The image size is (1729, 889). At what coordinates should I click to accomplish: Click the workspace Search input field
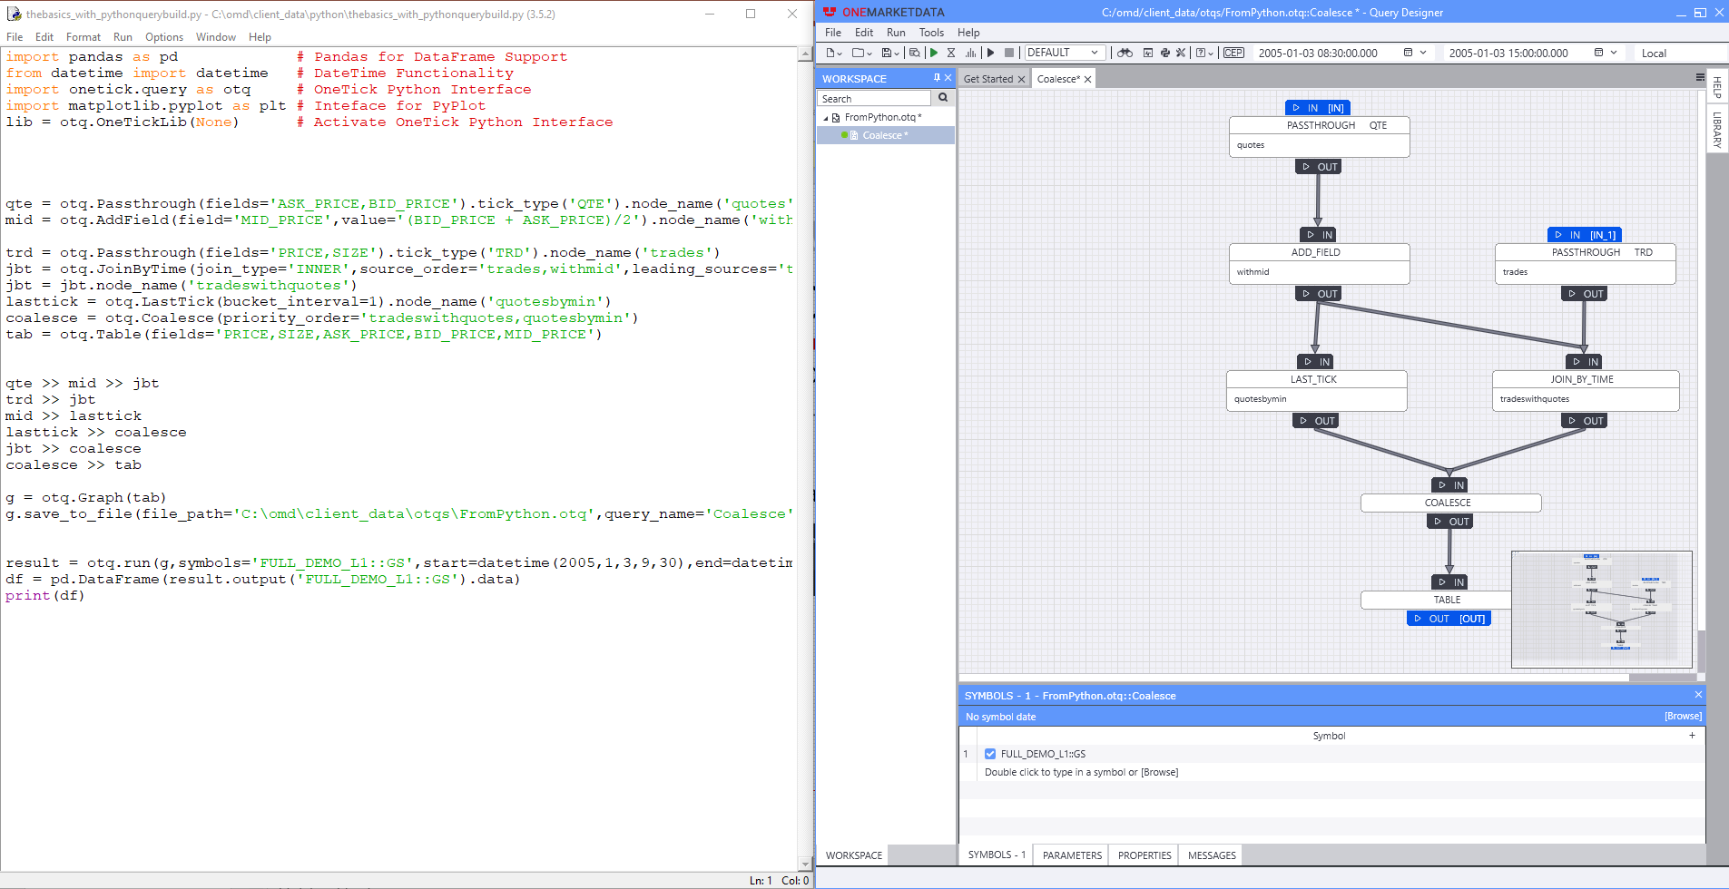point(874,98)
